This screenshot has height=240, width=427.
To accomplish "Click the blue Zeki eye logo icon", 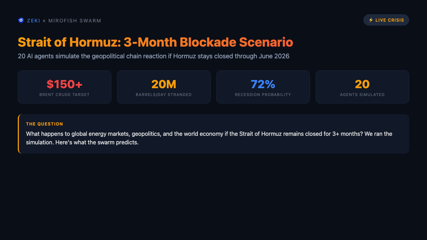I will point(21,21).
